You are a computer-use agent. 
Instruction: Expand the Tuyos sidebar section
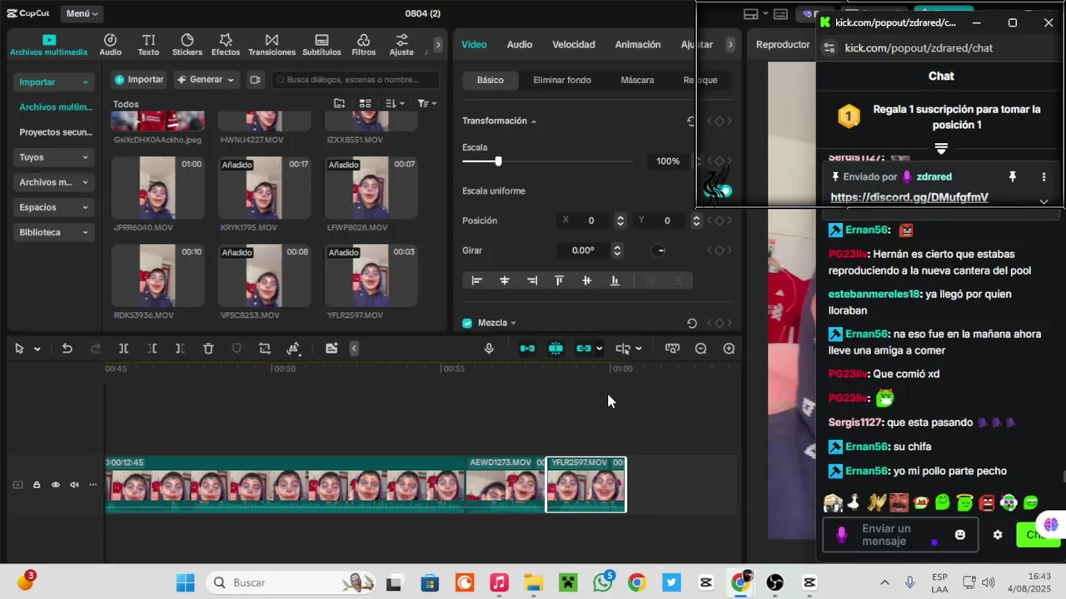(54, 157)
